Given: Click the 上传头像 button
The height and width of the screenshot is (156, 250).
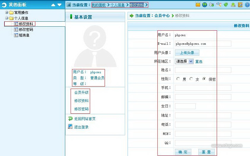Looking at the screenshot, I should [x=187, y=53].
